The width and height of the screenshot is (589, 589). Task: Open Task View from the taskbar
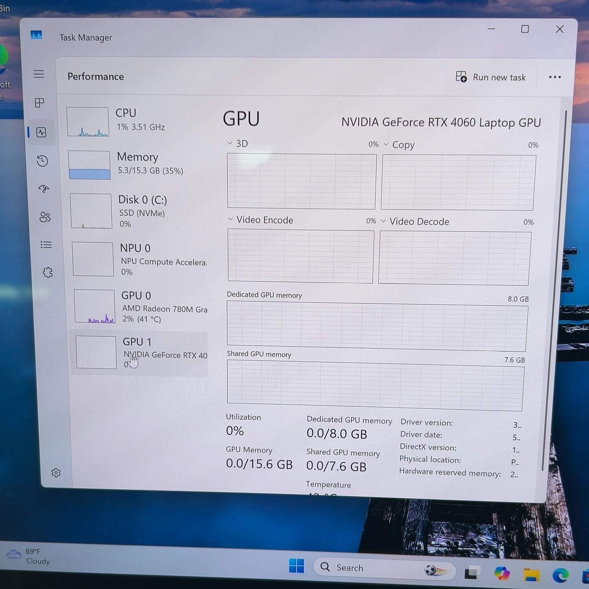[x=472, y=573]
